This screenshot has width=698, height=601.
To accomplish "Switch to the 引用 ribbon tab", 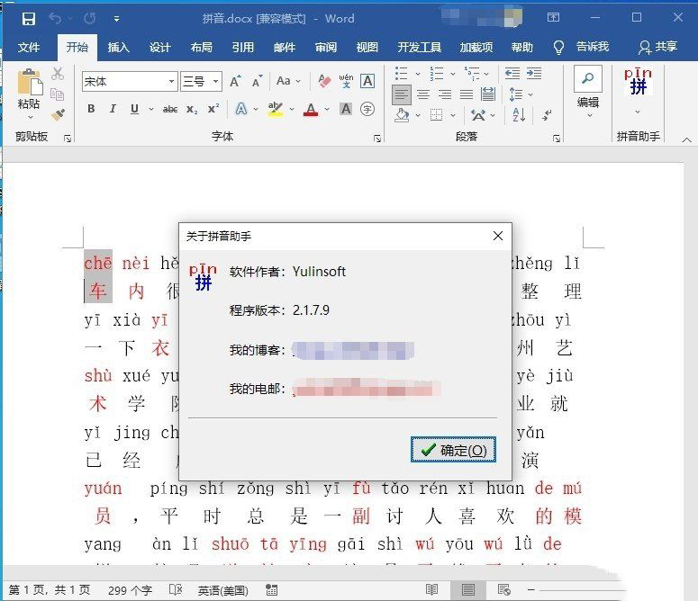I will coord(242,47).
